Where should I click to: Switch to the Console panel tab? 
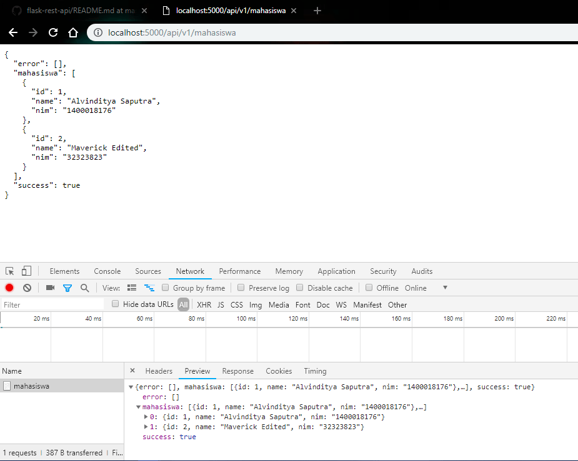107,271
